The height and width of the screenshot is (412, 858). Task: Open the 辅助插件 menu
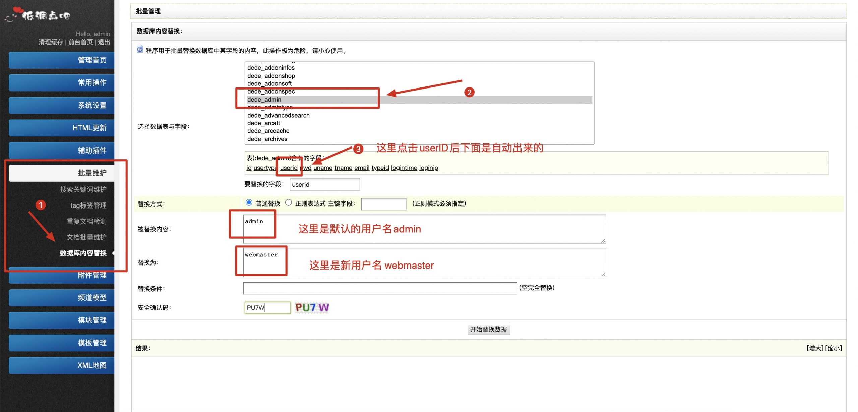61,151
